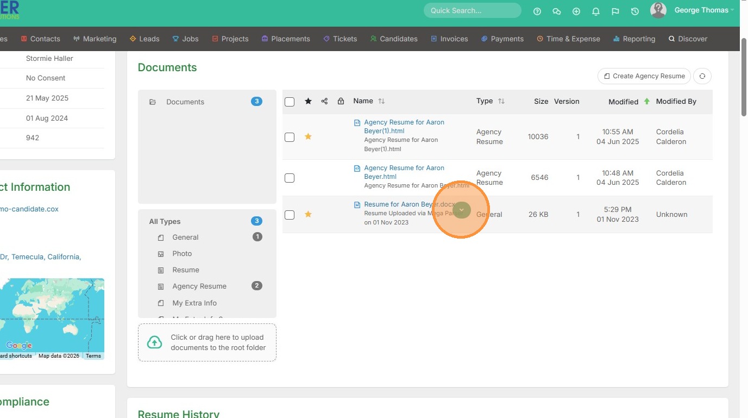Tick the select-all documents checkbox
Viewport: 748px width, 418px height.
point(290,102)
